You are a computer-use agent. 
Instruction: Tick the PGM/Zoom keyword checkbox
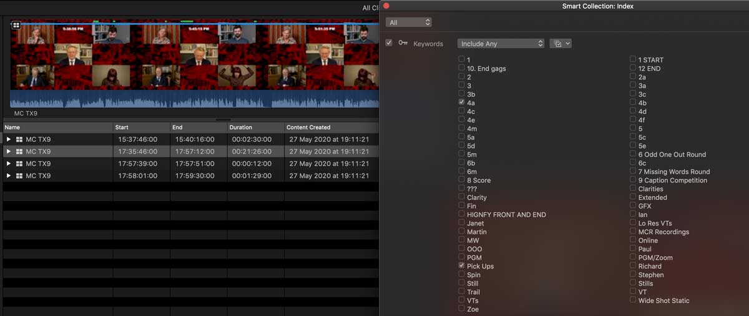coord(633,257)
